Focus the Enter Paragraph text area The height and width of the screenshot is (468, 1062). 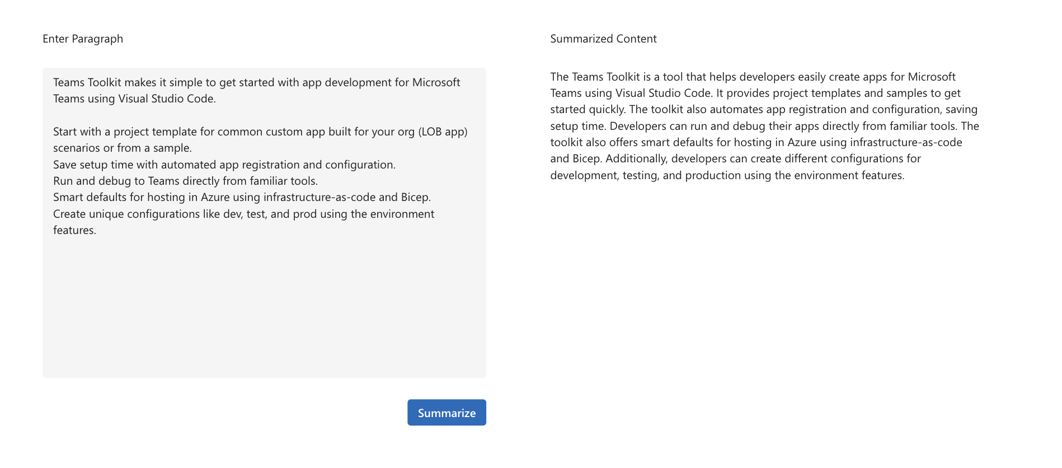pyautogui.click(x=264, y=223)
